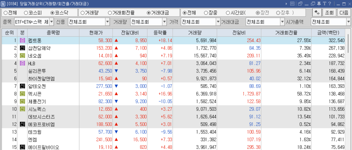Click the 전일대비 column header

(x=130, y=33)
